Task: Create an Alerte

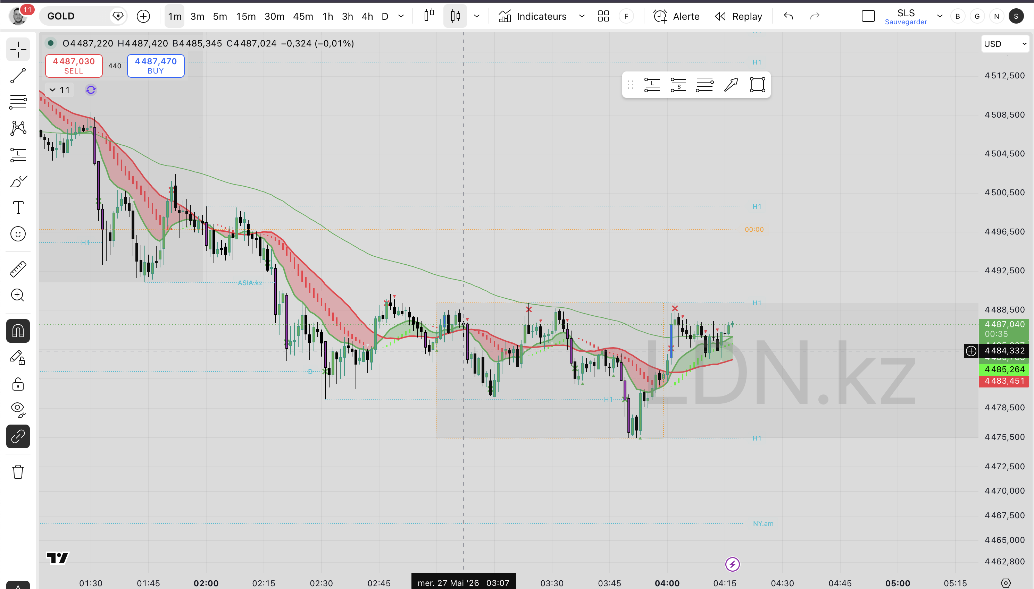Action: (x=676, y=16)
